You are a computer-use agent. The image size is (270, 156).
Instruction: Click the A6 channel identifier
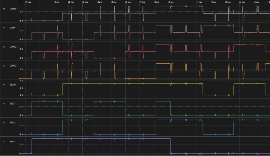click(x=4, y=123)
